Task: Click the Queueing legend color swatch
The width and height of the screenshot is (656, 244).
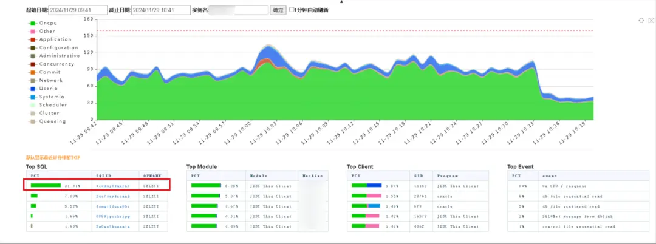Action: 33,121
